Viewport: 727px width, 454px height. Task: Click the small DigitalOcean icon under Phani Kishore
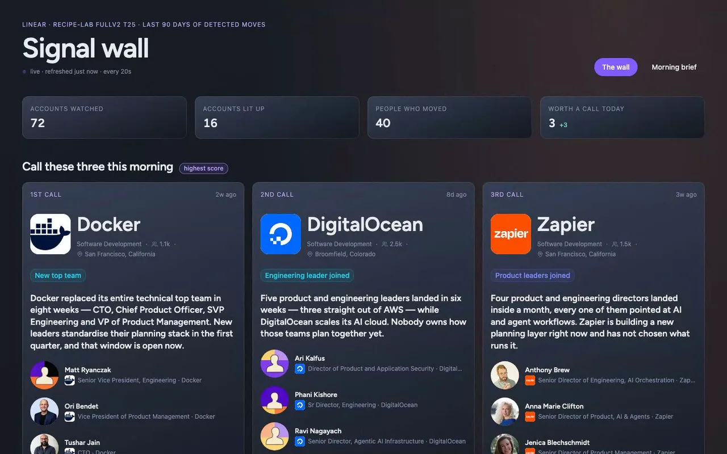click(300, 405)
